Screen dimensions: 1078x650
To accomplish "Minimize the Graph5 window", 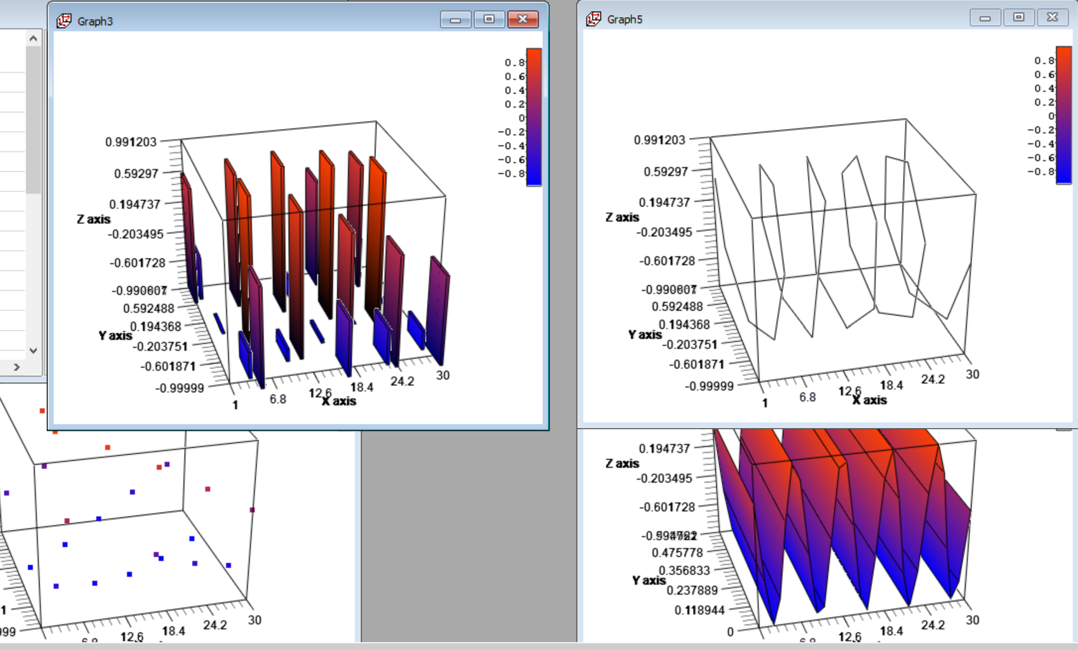I will tap(985, 18).
